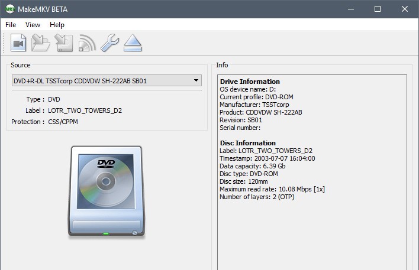Click the Stream disc icon
This screenshot has height=270, width=419.
(87, 43)
